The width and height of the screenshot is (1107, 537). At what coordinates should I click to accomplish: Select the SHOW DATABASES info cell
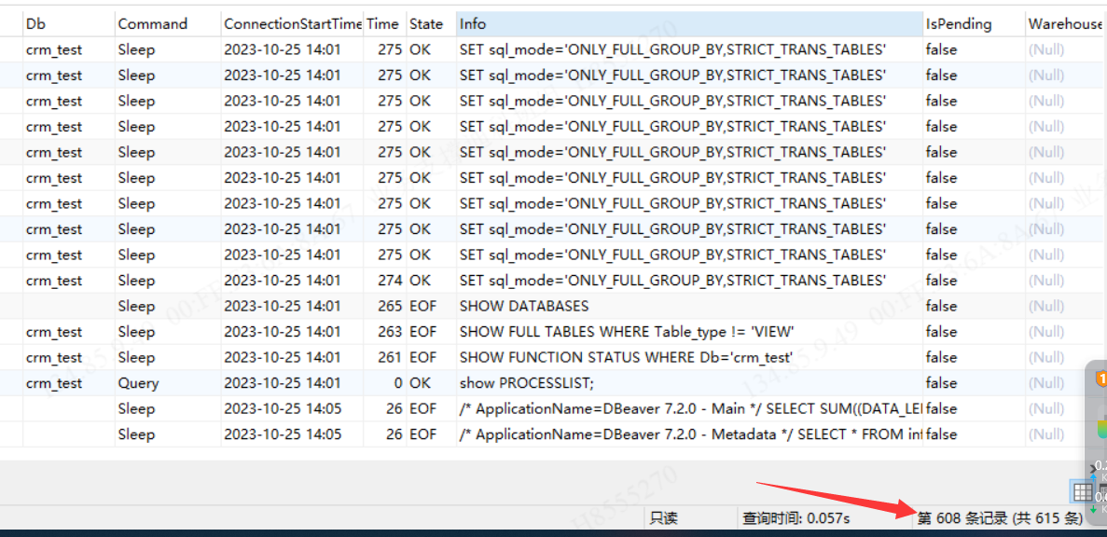coord(524,306)
